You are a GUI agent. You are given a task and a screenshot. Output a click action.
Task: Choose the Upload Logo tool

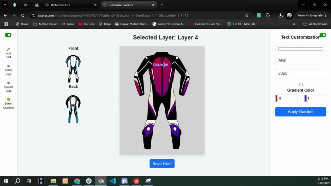9,87
